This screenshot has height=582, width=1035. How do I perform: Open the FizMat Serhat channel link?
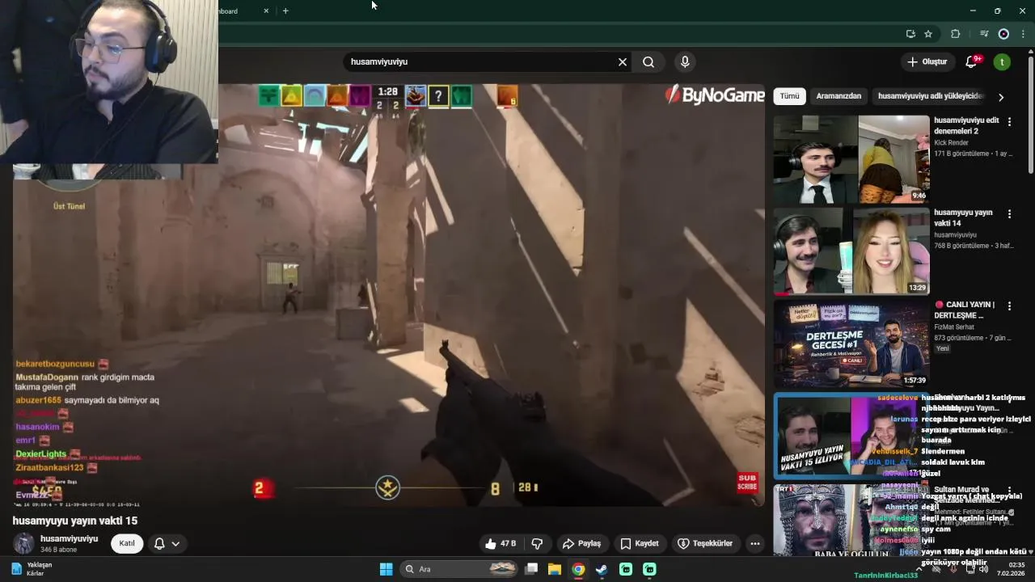tap(956, 327)
